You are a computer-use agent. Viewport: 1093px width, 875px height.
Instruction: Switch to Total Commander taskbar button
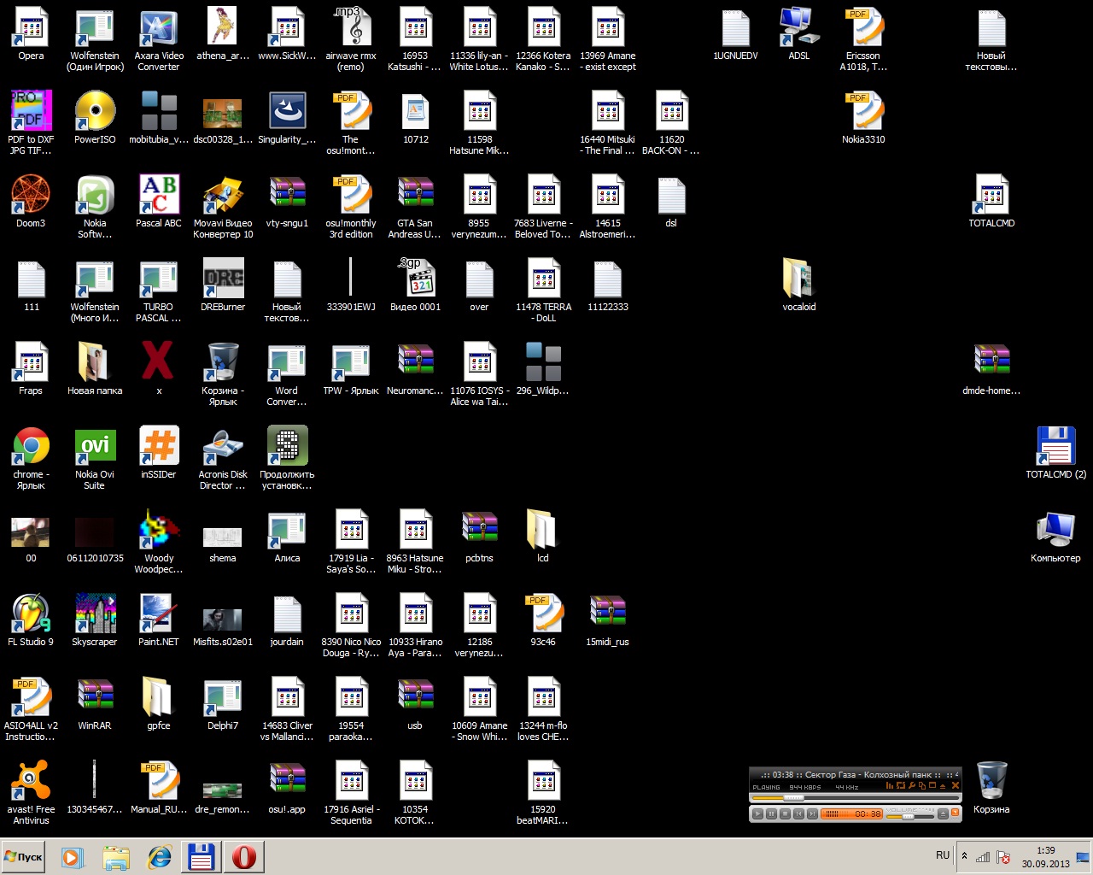(x=201, y=857)
